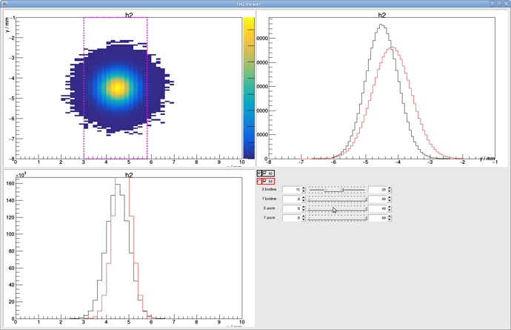
Task: Select the h2 histogram radio button
Action: tap(259, 173)
